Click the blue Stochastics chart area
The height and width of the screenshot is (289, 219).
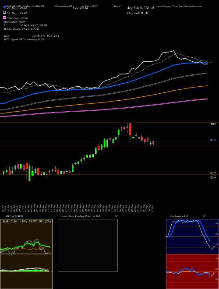click(192, 236)
